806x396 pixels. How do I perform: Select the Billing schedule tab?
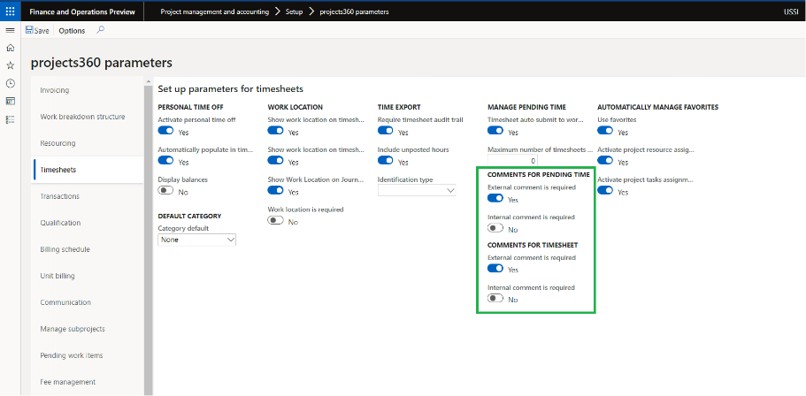63,249
